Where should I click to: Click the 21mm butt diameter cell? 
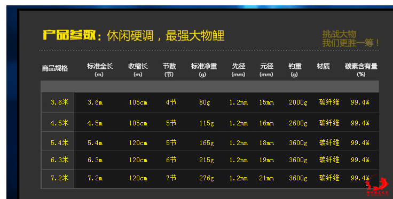[x=266, y=178]
